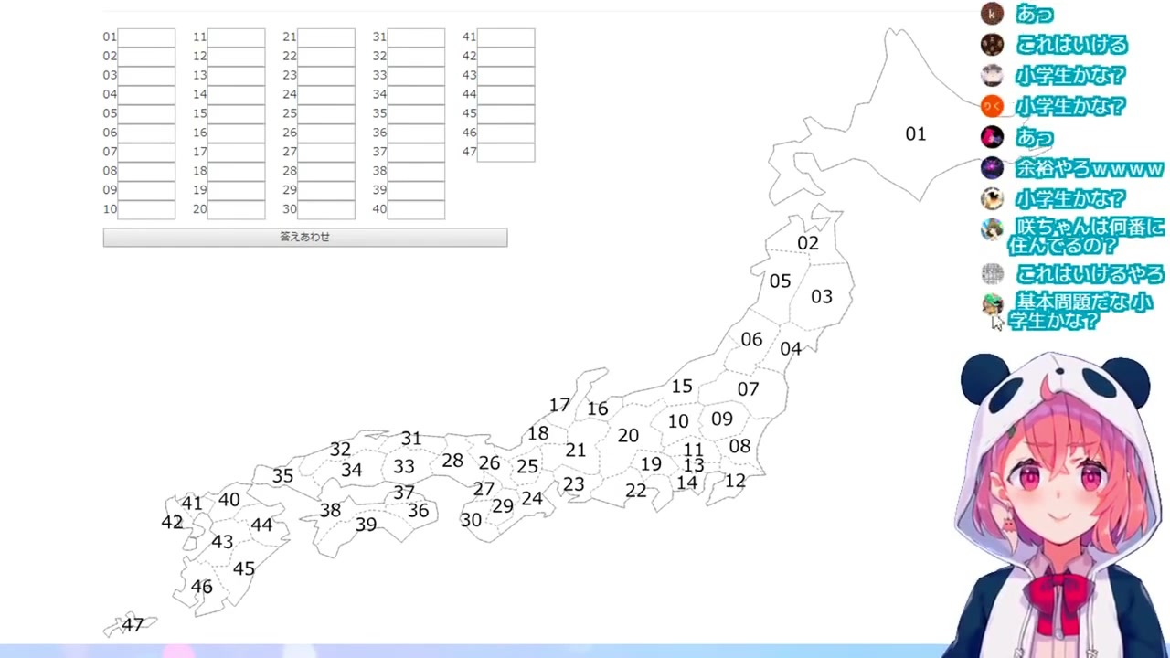The height and width of the screenshot is (658, 1170).
Task: Click the map area numbered 28
Action: click(x=452, y=461)
